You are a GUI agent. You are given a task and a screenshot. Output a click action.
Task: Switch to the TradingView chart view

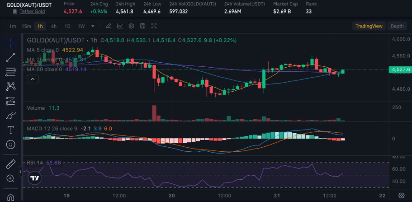tap(369, 26)
